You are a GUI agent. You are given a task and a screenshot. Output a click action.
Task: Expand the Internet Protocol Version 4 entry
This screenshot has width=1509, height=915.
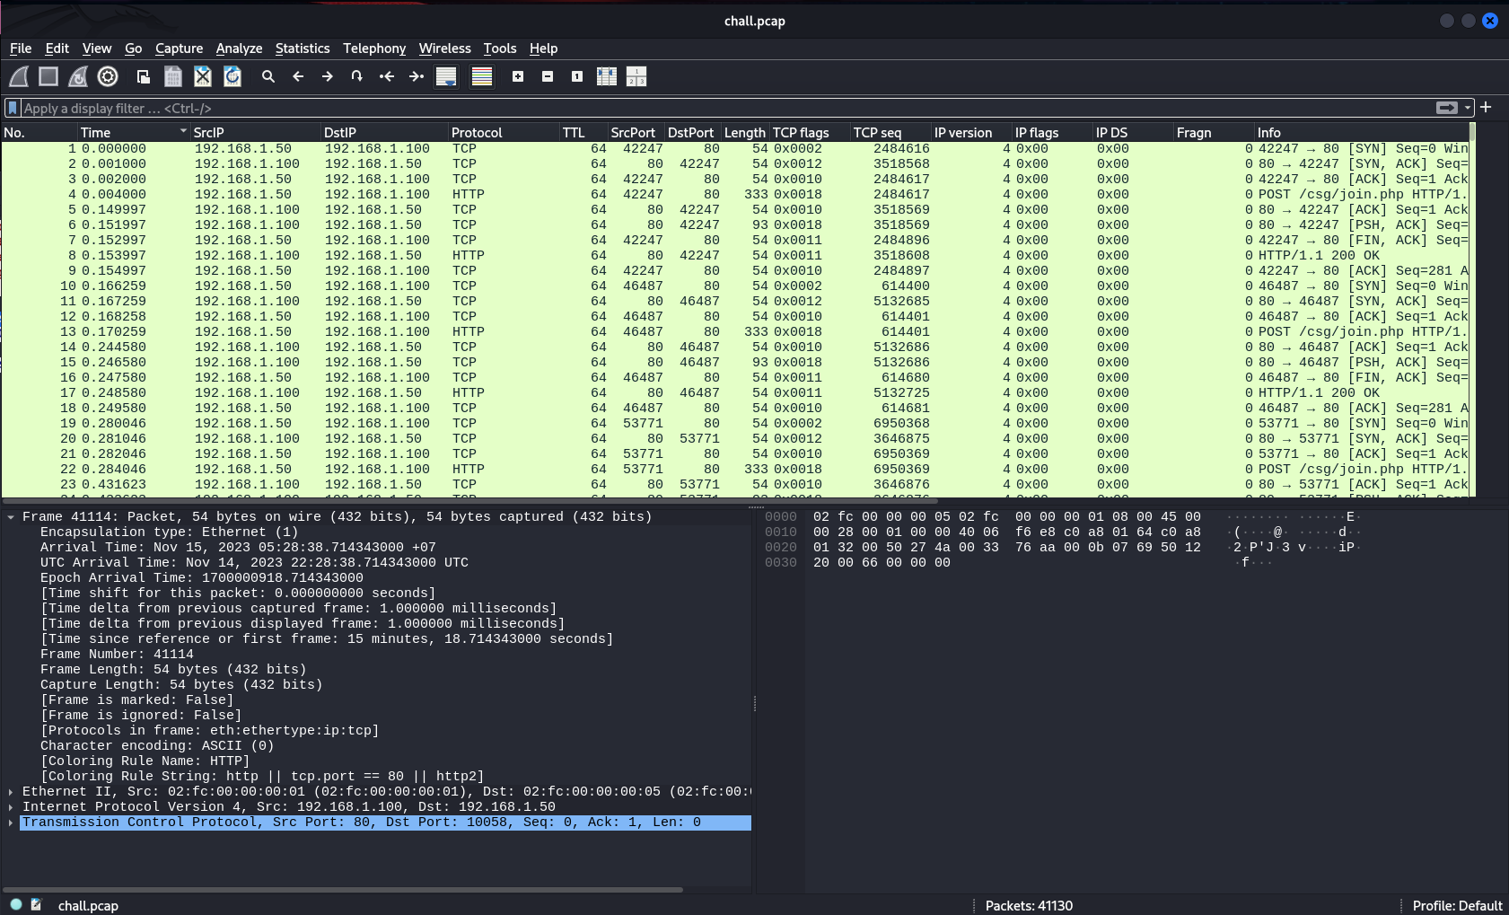10,807
